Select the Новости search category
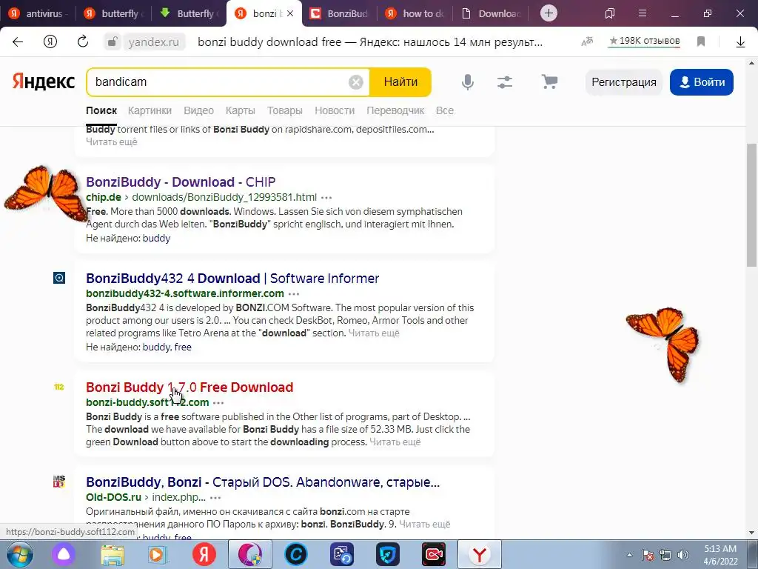This screenshot has height=569, width=758. 335,110
